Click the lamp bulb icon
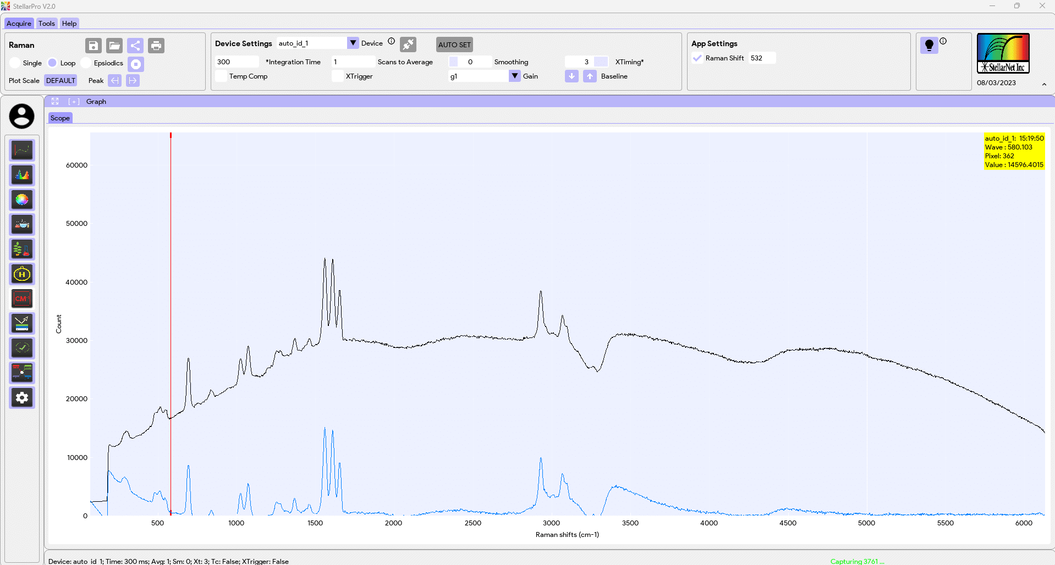The image size is (1055, 565). pyautogui.click(x=929, y=45)
